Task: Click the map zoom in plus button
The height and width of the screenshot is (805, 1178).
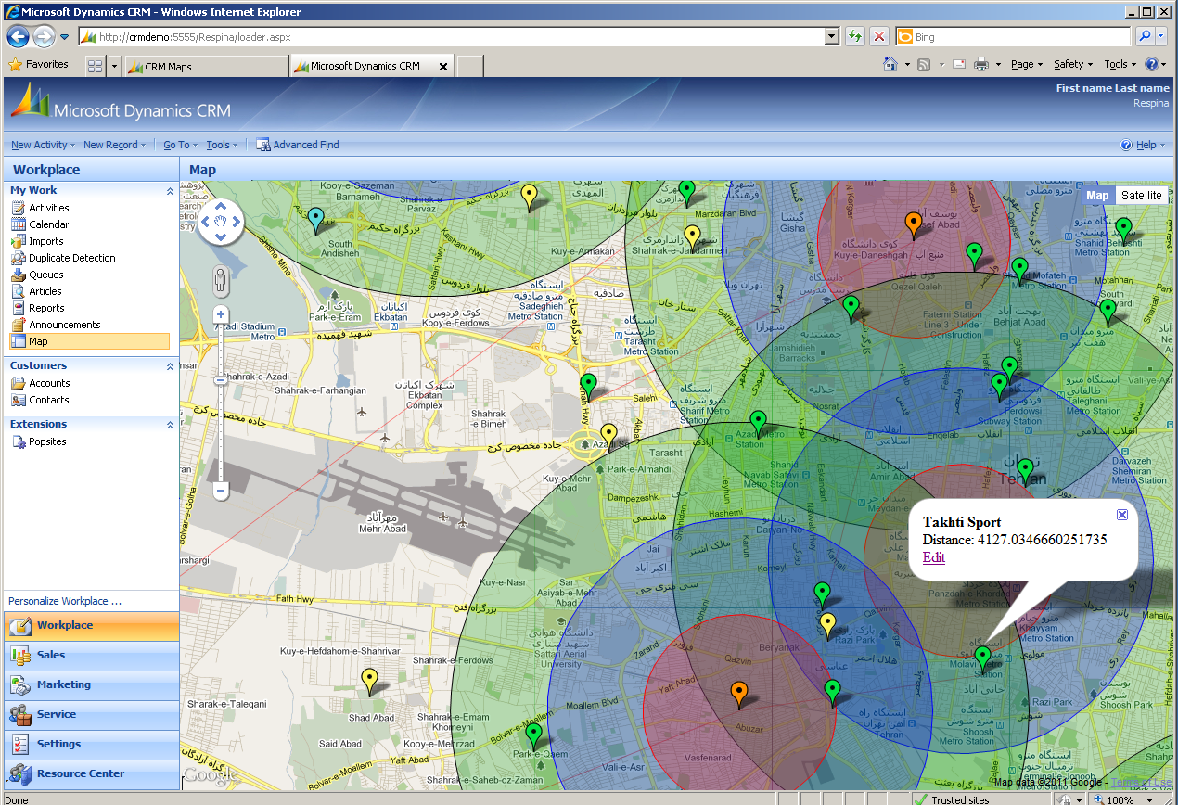Action: [x=221, y=314]
